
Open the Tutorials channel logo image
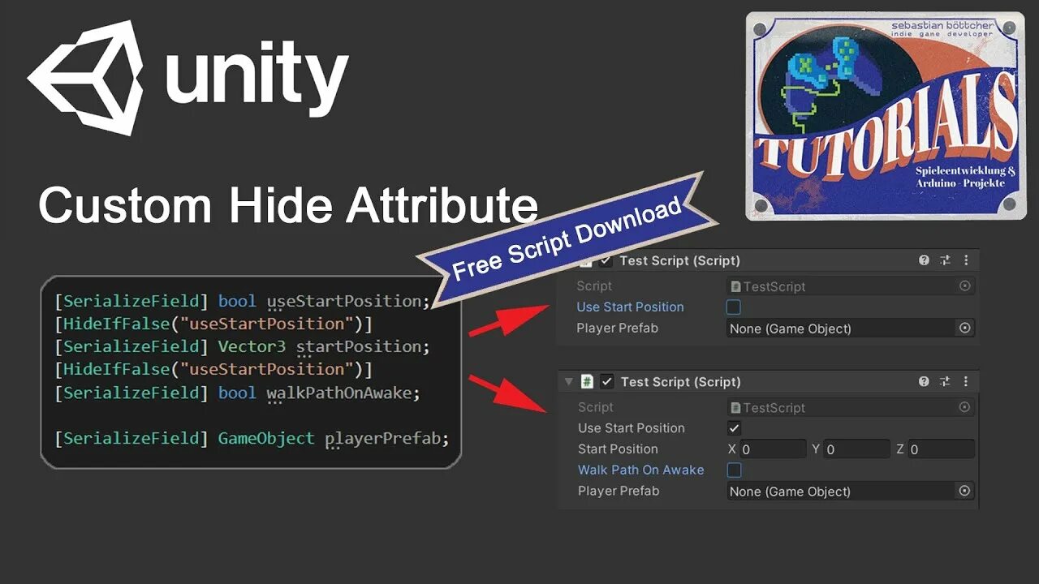pos(886,116)
